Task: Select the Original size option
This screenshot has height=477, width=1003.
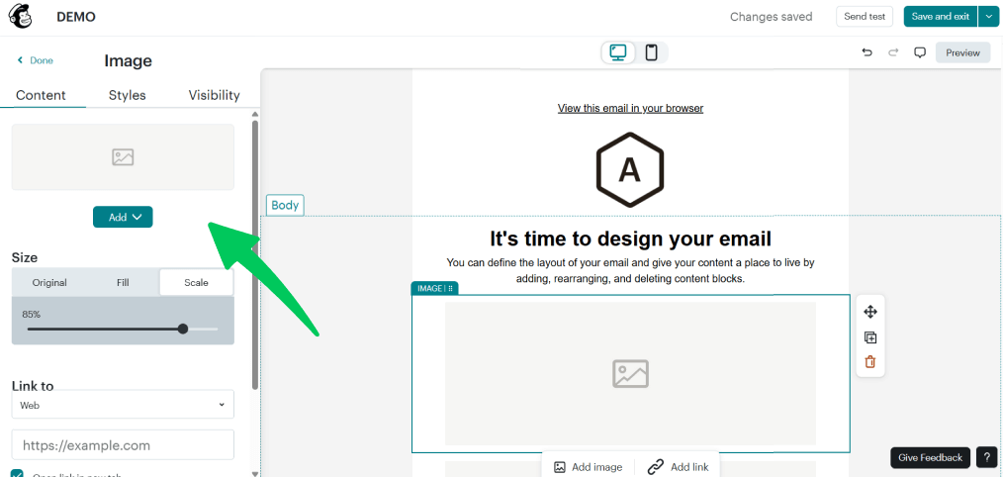Action: 49,282
